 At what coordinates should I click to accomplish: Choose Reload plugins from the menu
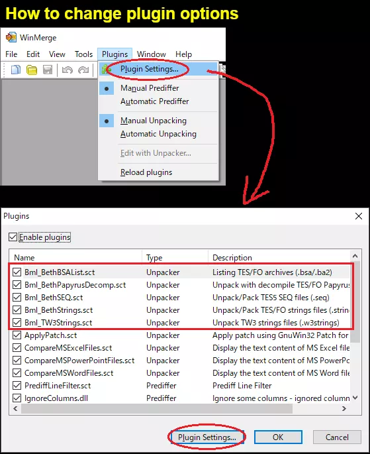[146, 172]
